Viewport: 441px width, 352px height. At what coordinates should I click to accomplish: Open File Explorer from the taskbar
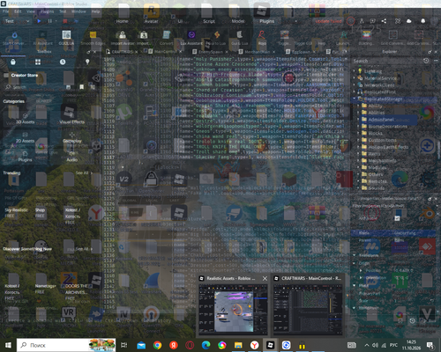(x=238, y=345)
